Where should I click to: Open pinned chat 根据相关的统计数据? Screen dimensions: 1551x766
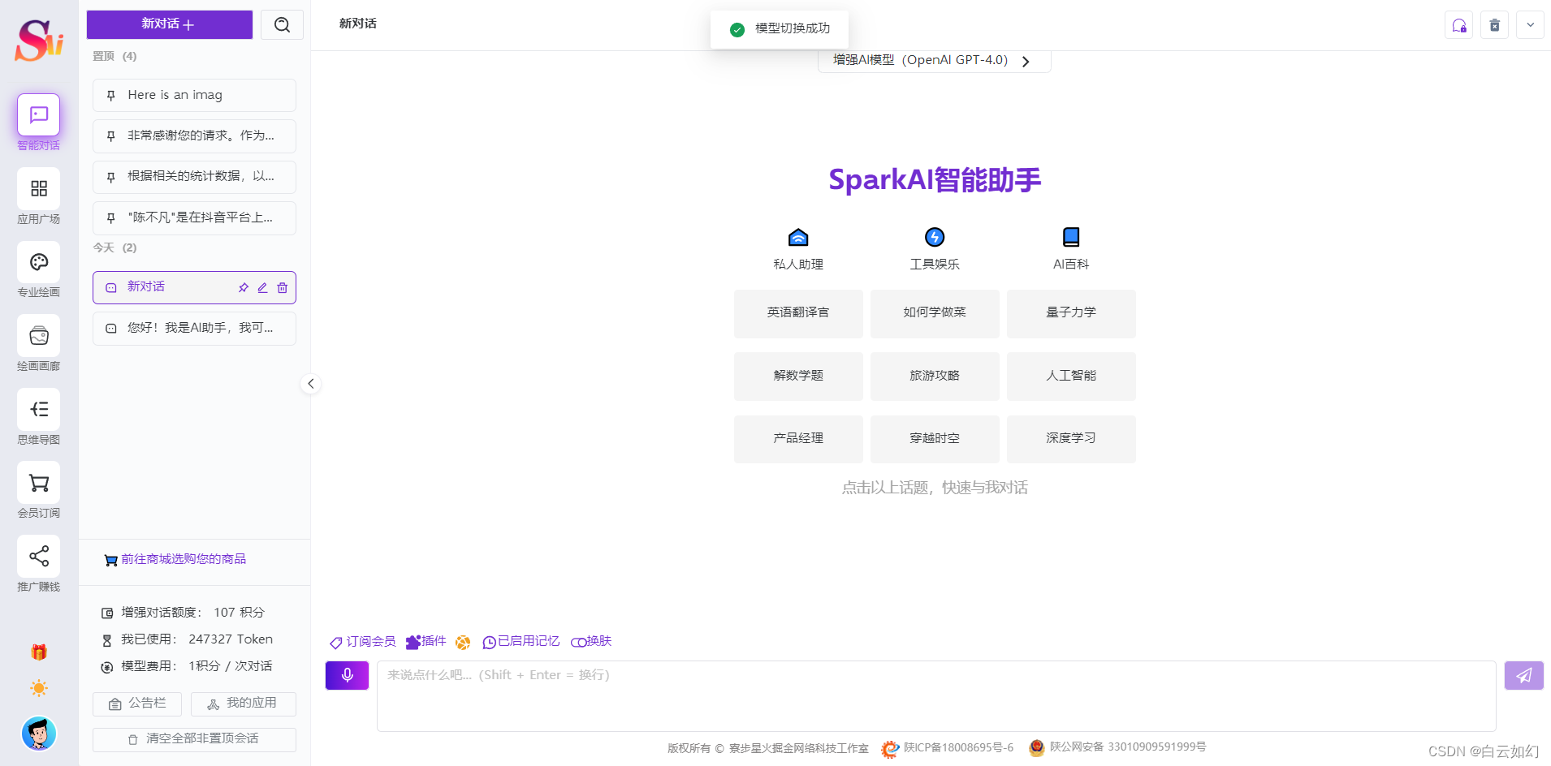point(194,177)
